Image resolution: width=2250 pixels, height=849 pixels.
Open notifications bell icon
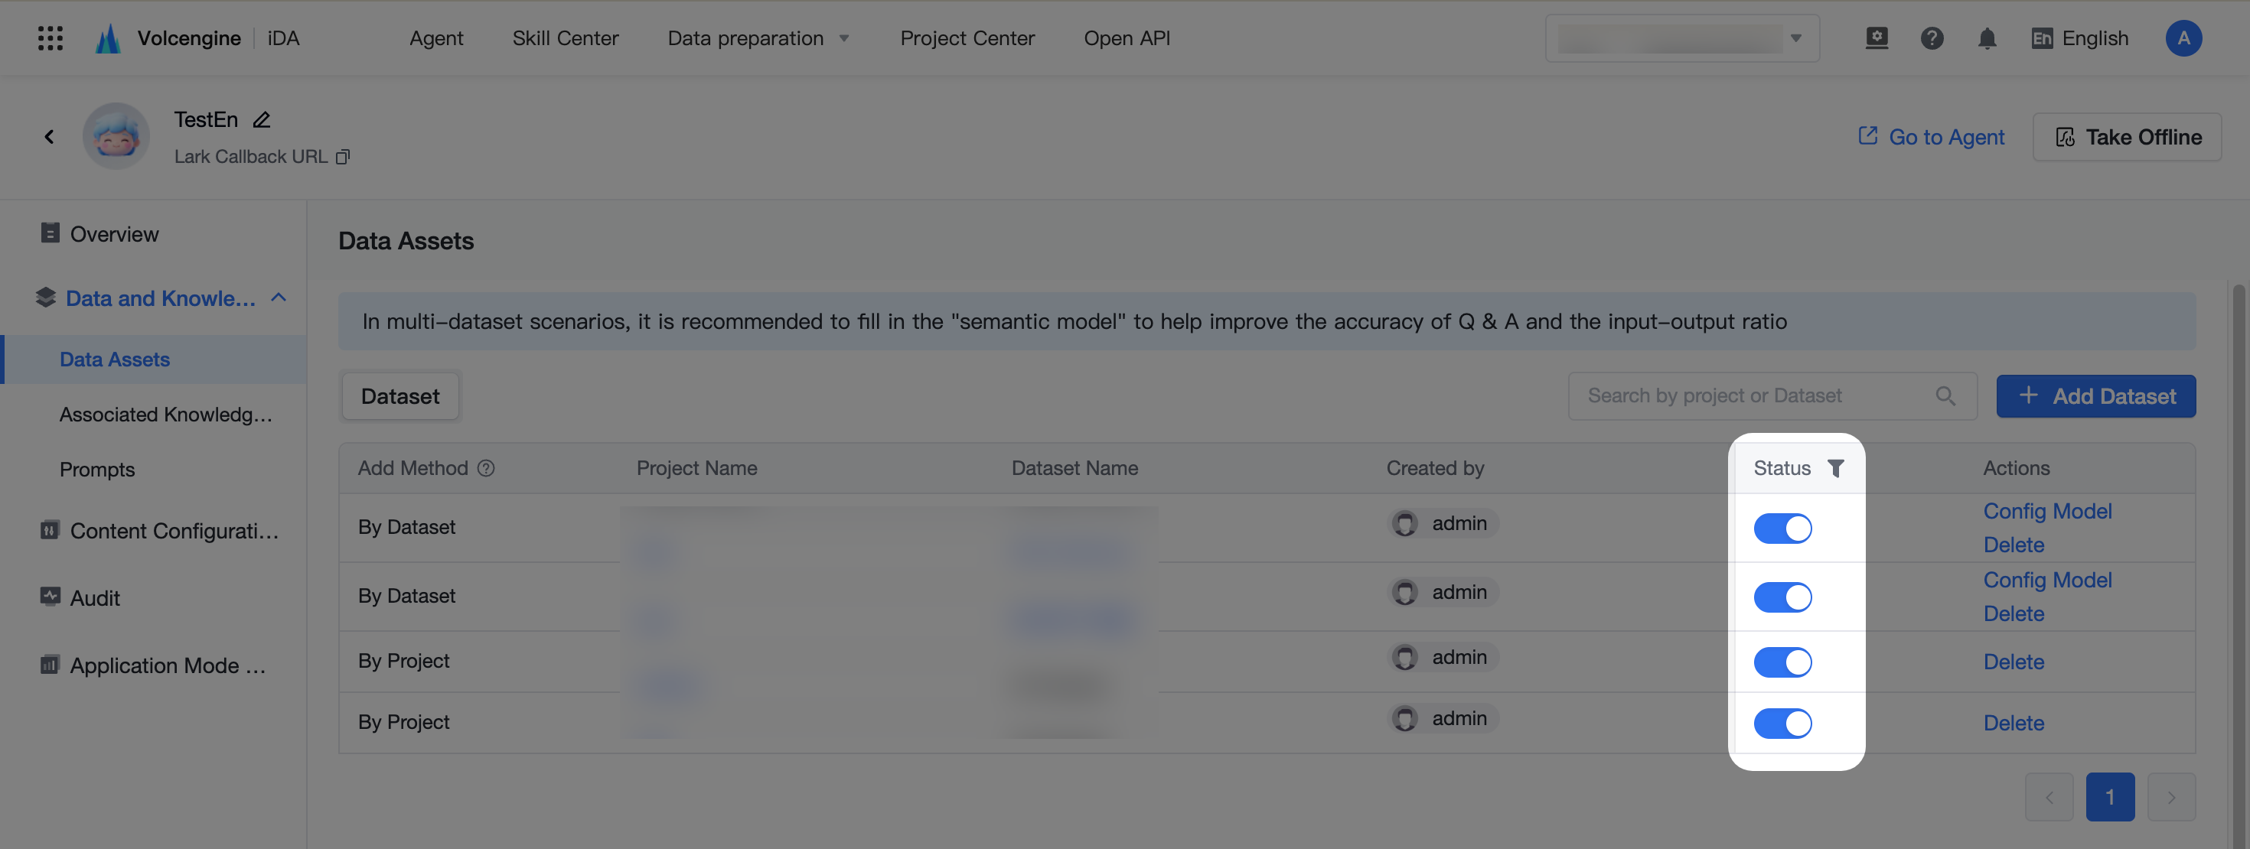pyautogui.click(x=1986, y=38)
